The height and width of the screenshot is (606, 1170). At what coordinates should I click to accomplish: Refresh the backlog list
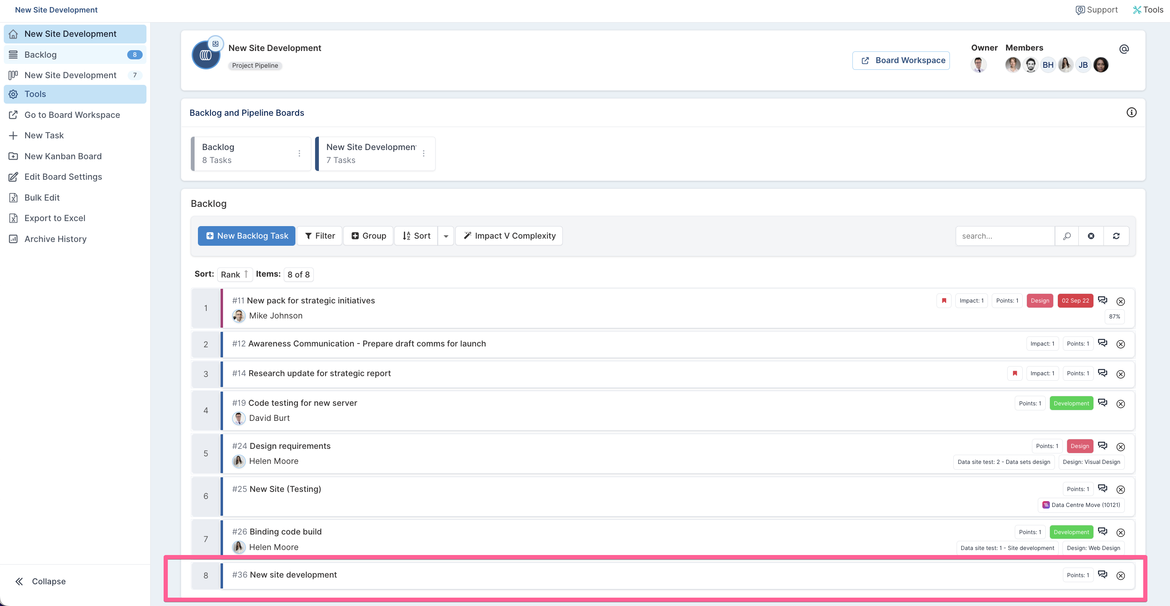point(1116,236)
